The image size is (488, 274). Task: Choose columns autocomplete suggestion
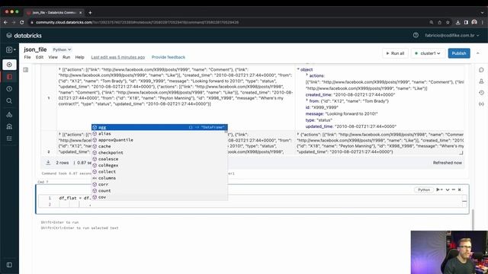(159, 178)
